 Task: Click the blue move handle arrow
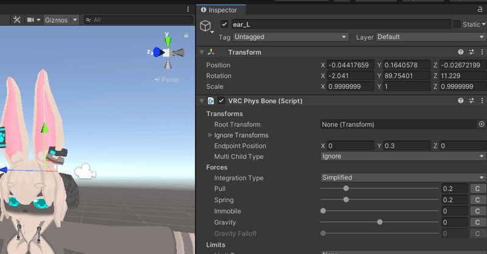coord(4,170)
